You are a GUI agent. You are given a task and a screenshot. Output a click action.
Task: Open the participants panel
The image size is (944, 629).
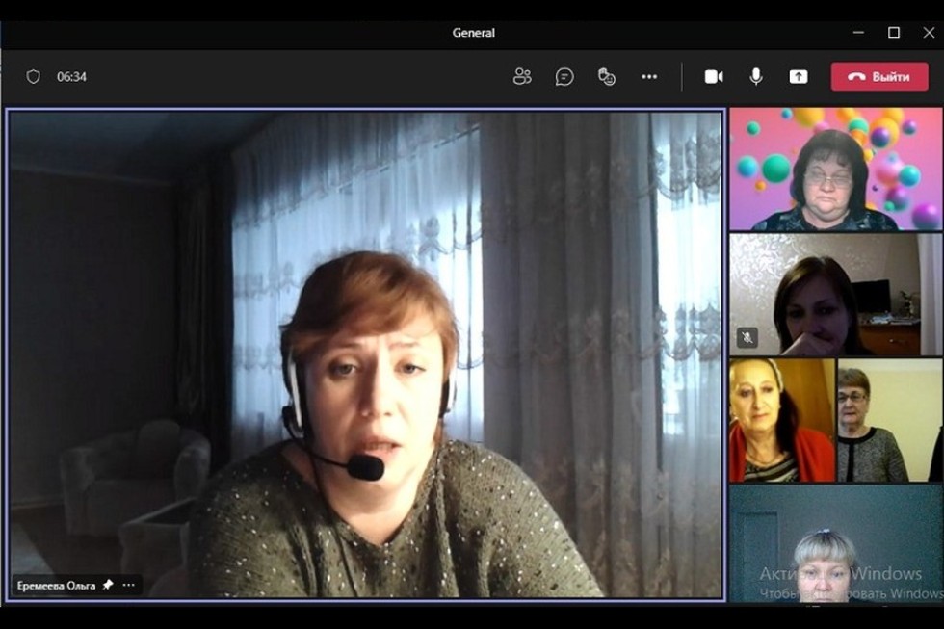522,77
